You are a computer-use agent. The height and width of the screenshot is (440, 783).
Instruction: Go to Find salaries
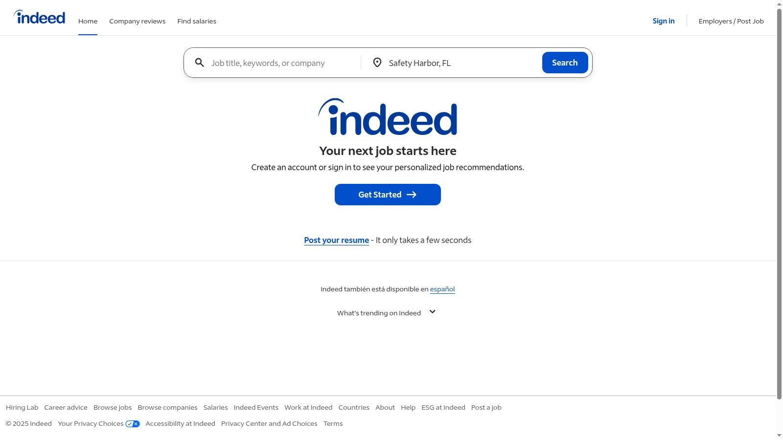pyautogui.click(x=197, y=21)
